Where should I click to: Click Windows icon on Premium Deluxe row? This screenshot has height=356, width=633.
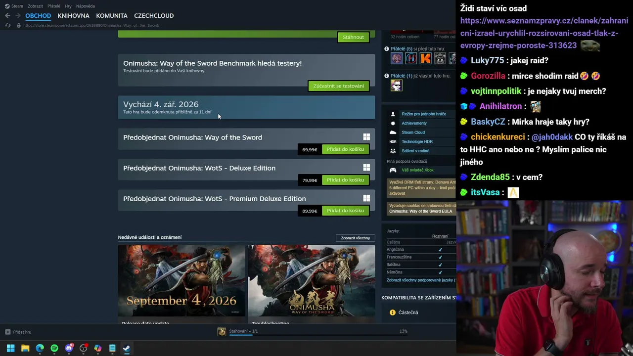tap(366, 198)
